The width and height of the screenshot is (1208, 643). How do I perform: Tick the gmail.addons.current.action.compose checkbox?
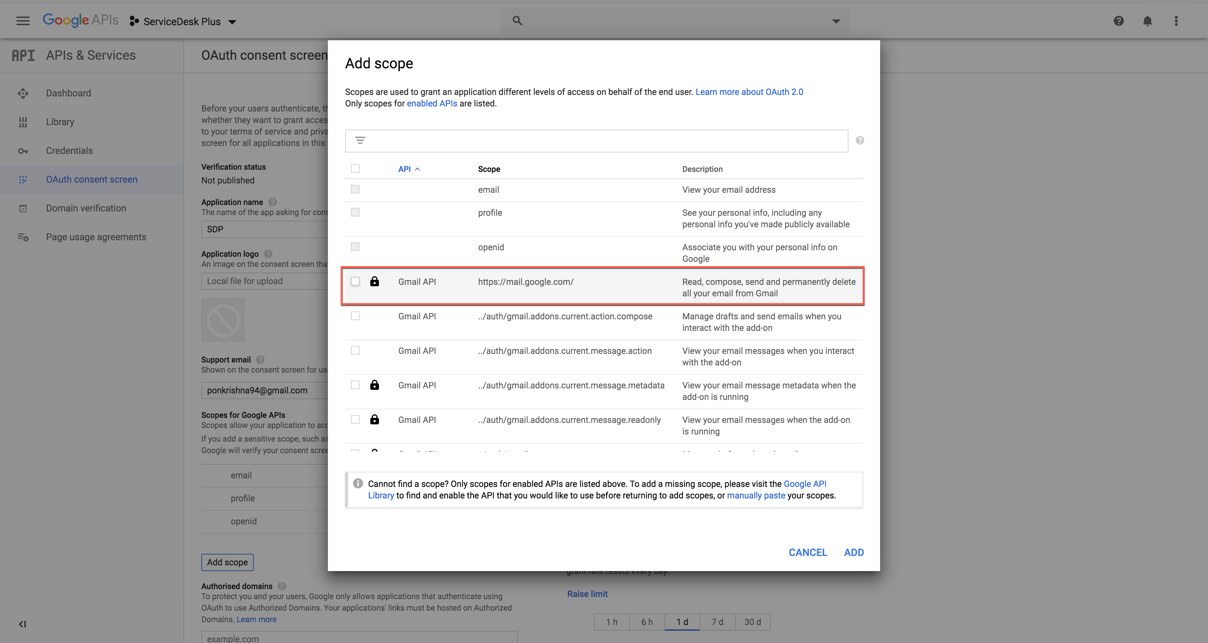pyautogui.click(x=355, y=316)
